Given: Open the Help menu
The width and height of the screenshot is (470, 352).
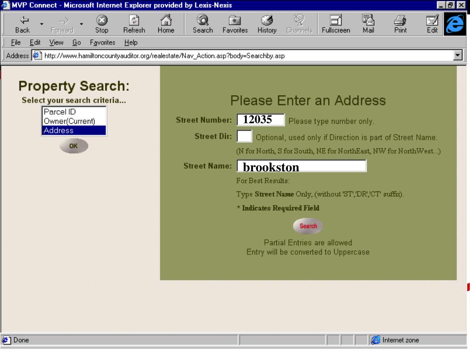Looking at the screenshot, I should (131, 43).
